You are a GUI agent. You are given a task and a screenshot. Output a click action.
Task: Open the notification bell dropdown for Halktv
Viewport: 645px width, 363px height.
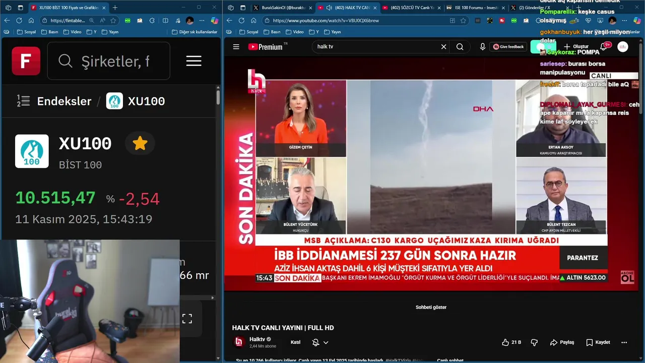320,342
